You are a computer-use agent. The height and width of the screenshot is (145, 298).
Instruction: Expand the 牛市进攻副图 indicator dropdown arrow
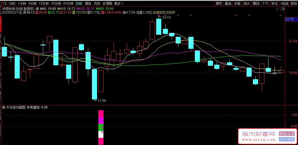(x=4, y=107)
